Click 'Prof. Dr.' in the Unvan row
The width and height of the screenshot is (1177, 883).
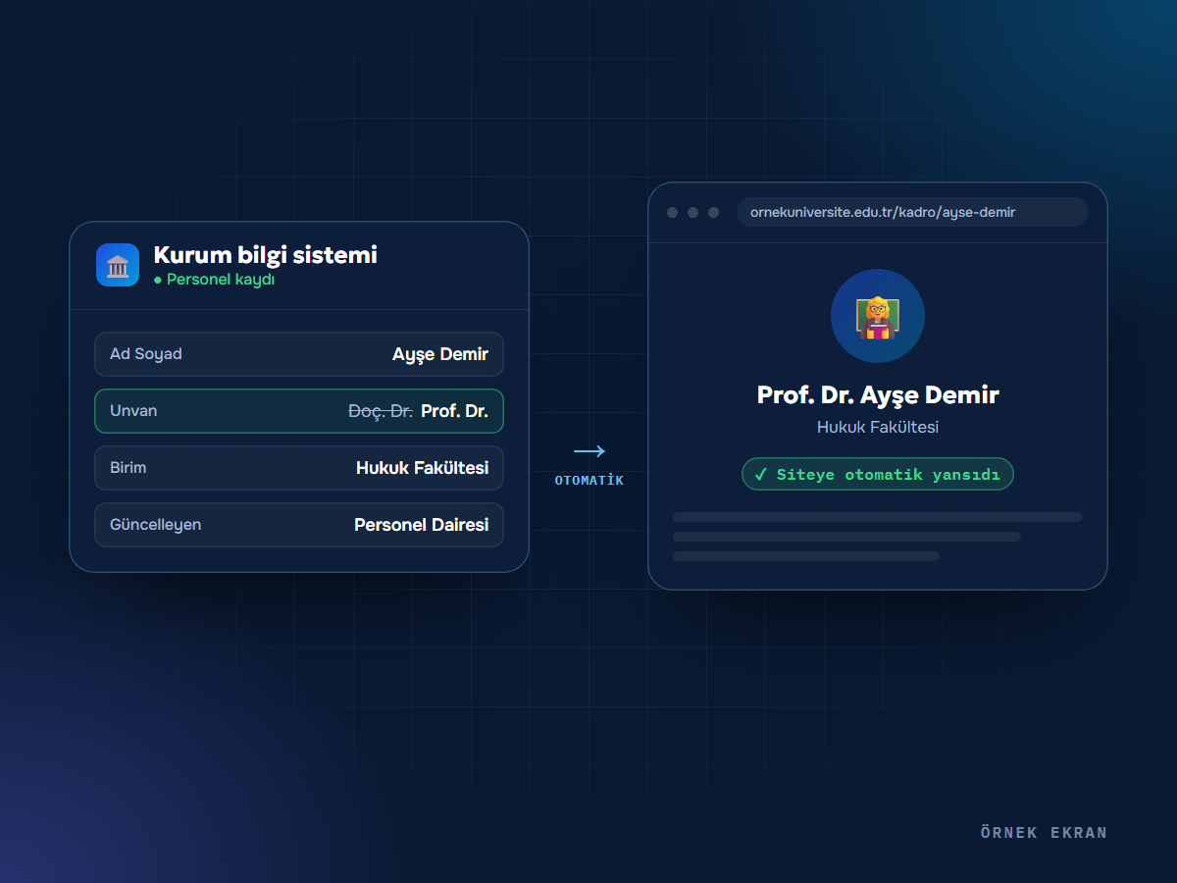(x=454, y=411)
